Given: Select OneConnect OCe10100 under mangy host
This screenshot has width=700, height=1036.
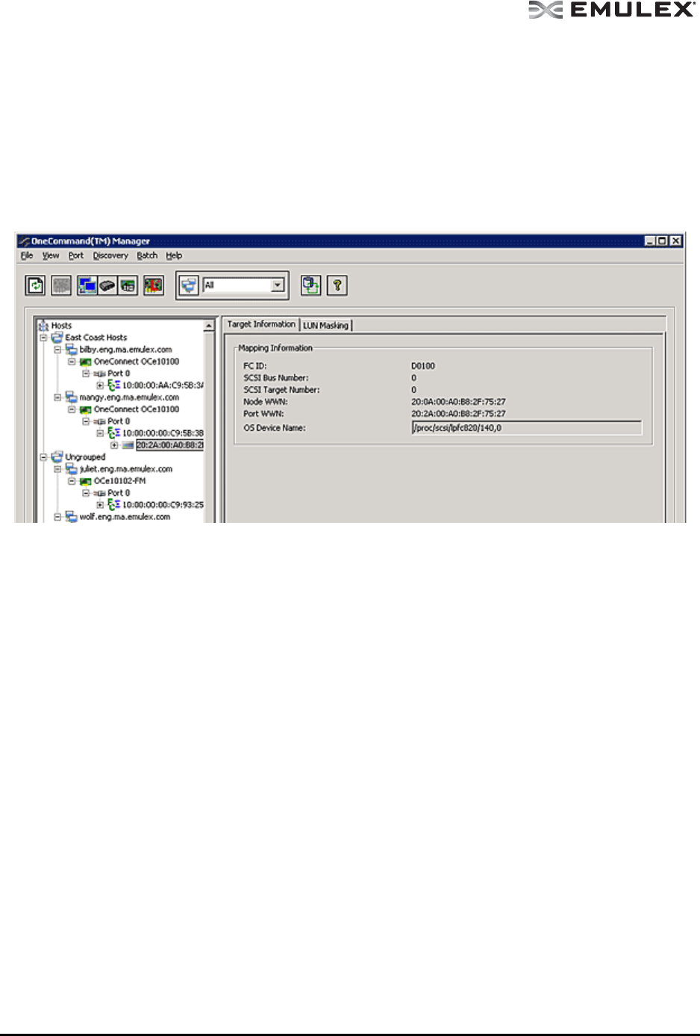Looking at the screenshot, I should 137,409.
